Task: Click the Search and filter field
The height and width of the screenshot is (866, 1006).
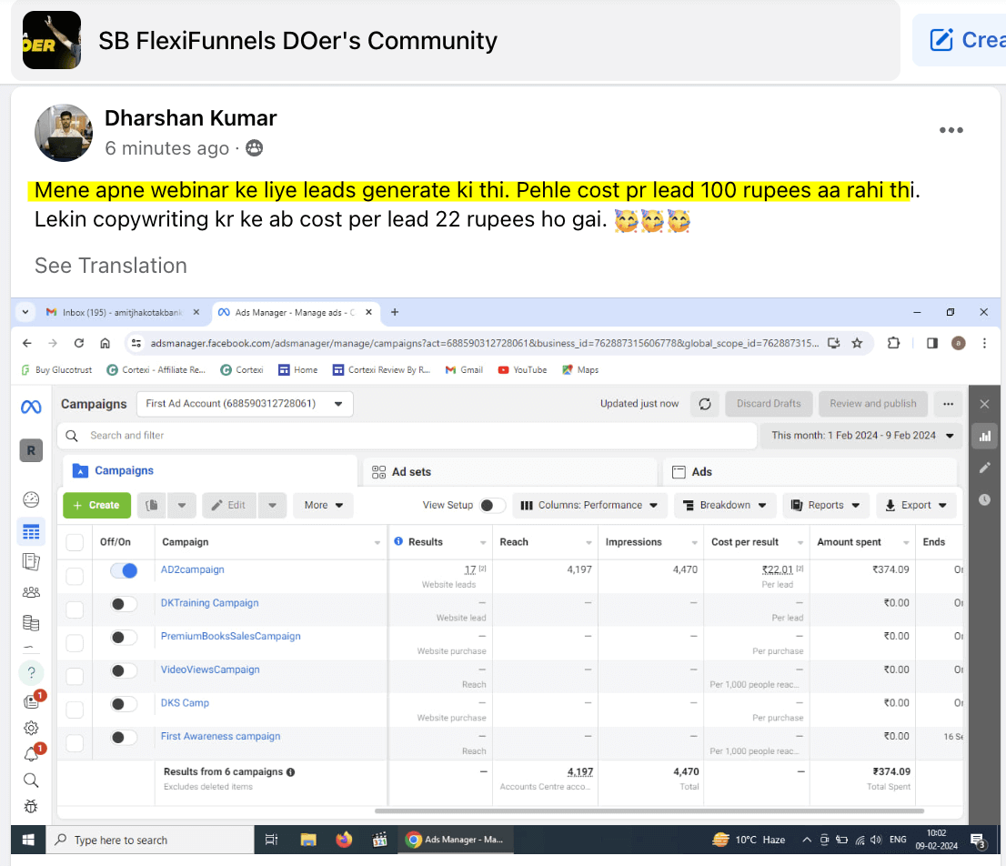Action: [409, 436]
